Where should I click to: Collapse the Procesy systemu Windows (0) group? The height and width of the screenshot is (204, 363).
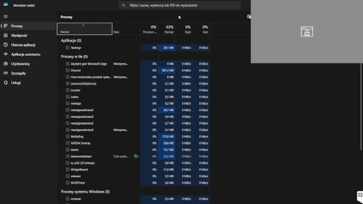(x=85, y=192)
